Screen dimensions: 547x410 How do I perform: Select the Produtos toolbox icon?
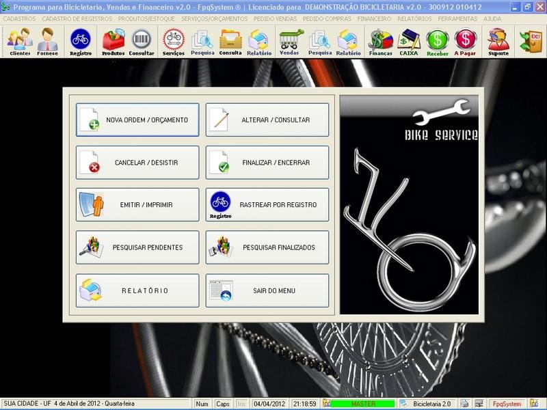[113, 42]
